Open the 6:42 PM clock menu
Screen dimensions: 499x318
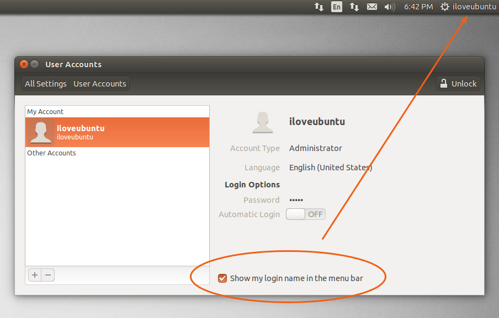pos(418,7)
